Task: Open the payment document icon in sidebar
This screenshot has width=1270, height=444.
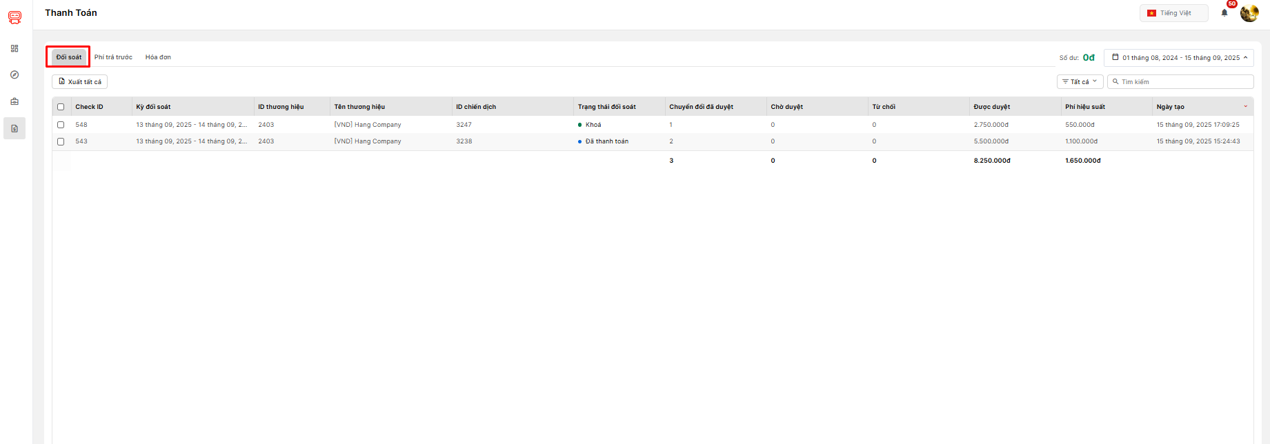Action: (x=14, y=129)
